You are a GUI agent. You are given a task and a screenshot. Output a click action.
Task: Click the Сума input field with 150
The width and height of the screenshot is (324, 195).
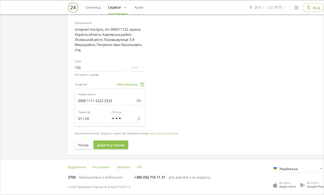click(100, 68)
